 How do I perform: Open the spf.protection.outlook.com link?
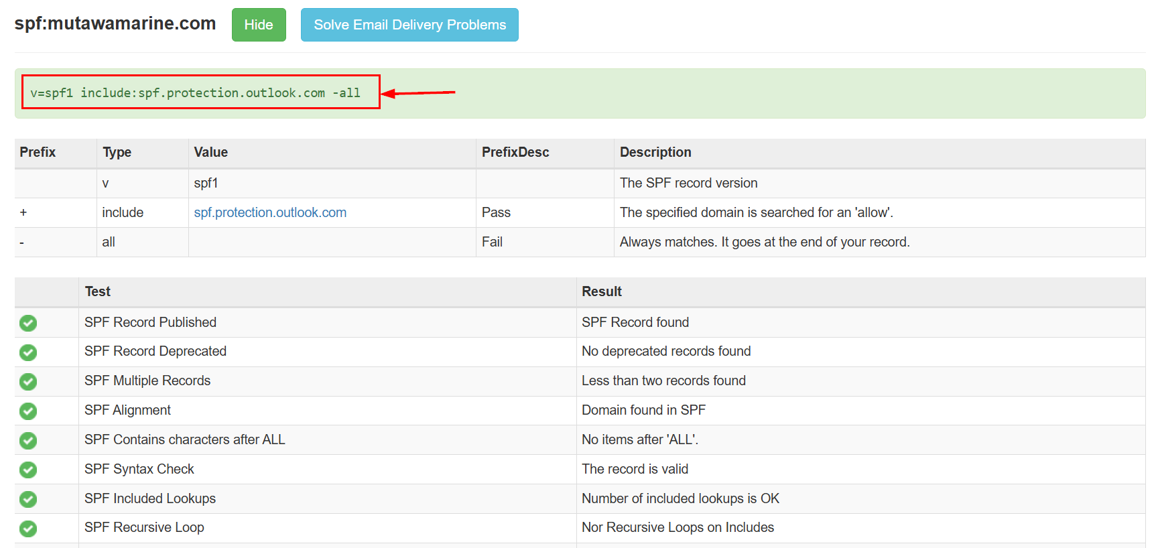tap(270, 212)
